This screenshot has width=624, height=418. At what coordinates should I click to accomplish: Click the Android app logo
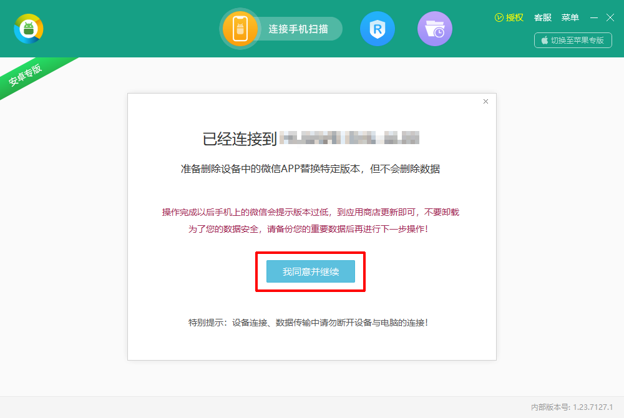click(29, 29)
